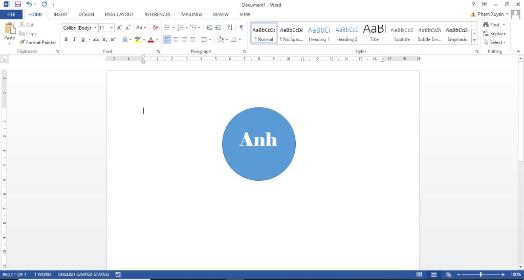Adjust the zoom slider handle
Viewport: 524px width, 280px height.
[481, 274]
